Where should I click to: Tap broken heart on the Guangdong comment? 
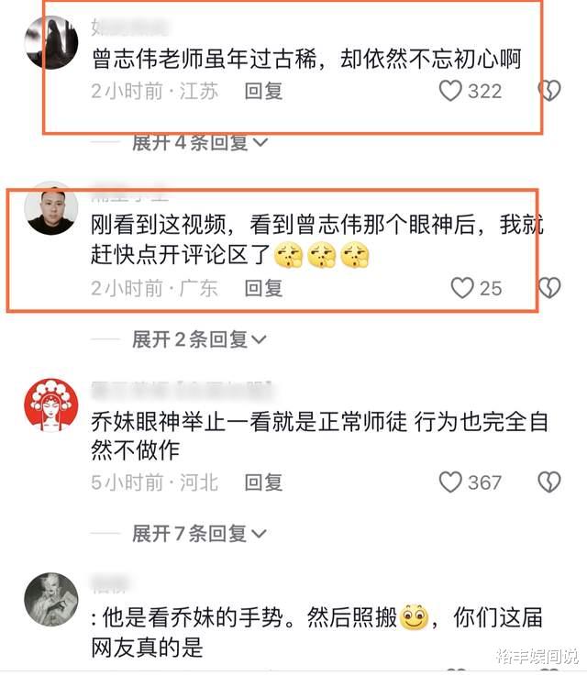(x=549, y=288)
